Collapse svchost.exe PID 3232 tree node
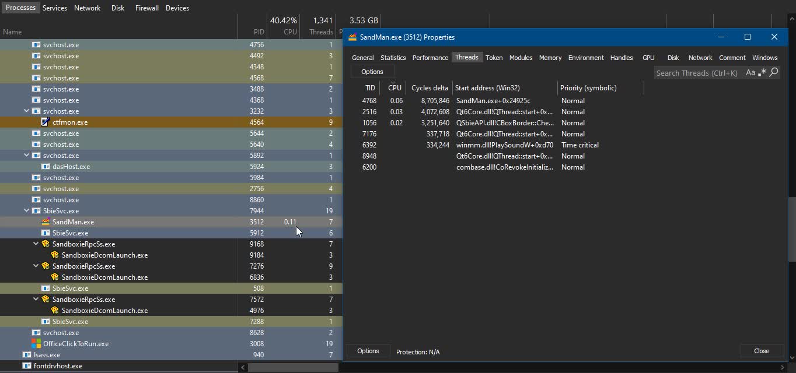Screen dimensions: 796x373 point(27,111)
